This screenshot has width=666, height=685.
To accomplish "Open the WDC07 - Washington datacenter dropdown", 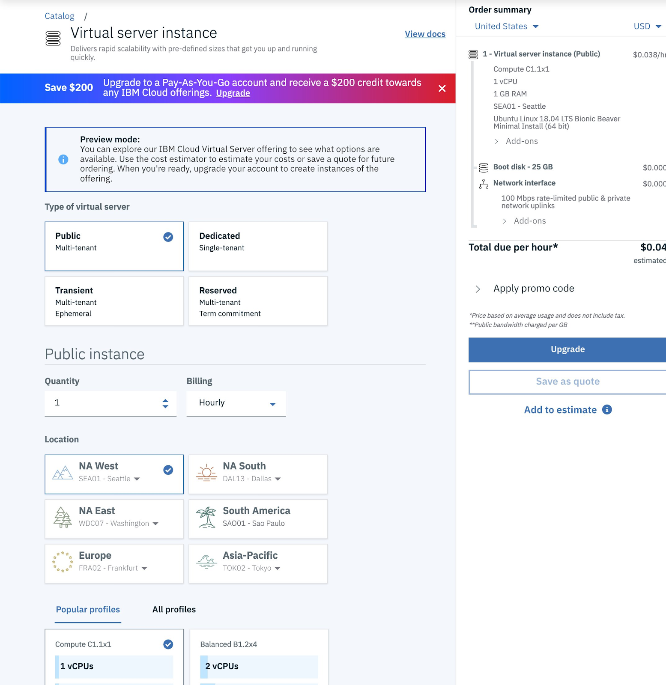I will (119, 523).
